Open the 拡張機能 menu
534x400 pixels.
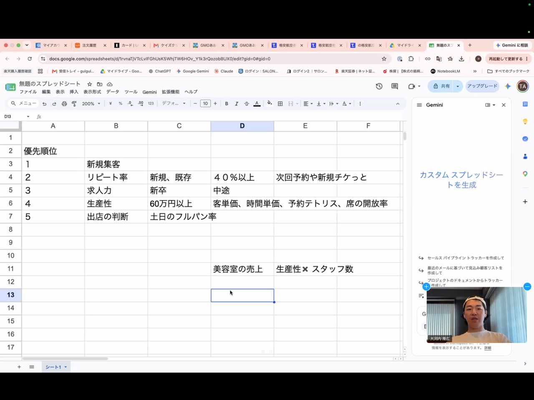pyautogui.click(x=171, y=92)
